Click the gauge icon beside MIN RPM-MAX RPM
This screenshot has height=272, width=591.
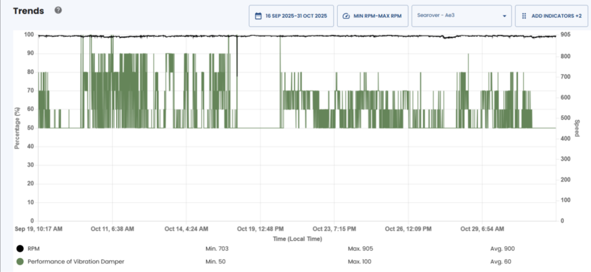[346, 16]
